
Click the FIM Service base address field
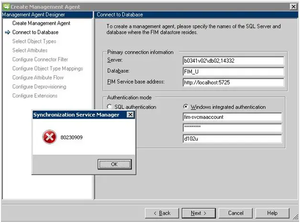(x=233, y=82)
